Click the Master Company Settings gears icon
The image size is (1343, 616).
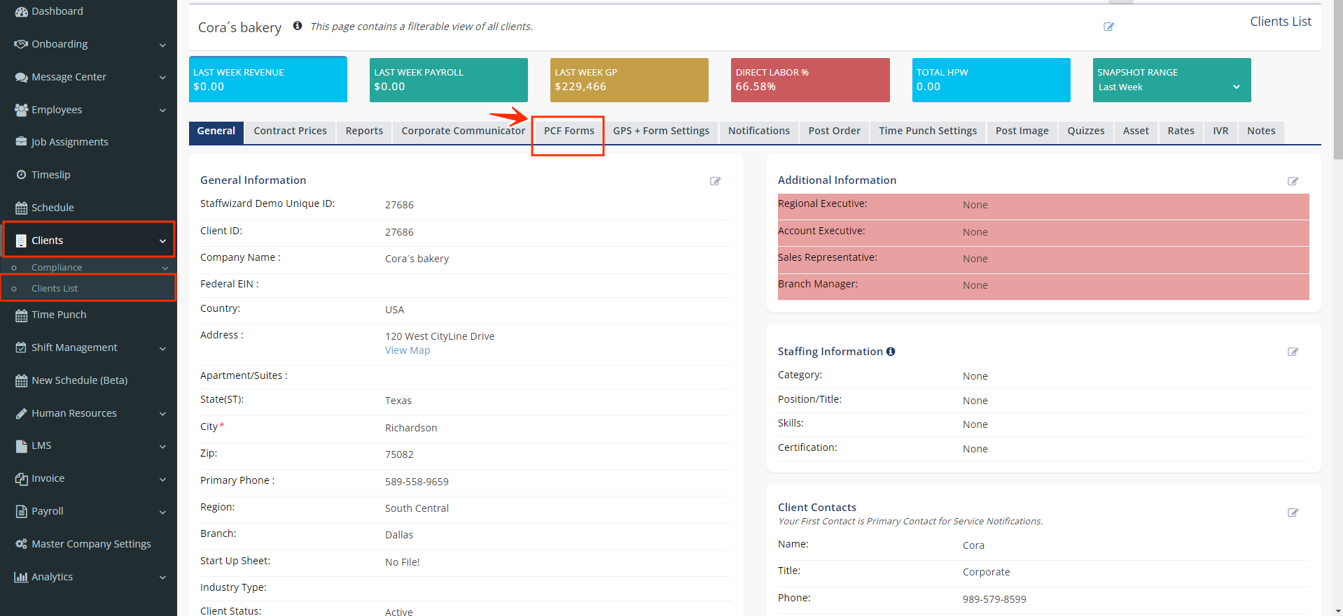click(x=21, y=544)
